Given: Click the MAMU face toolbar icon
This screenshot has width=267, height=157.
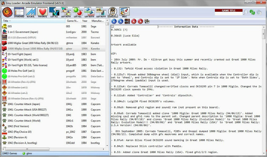Looking at the screenshot, I should coord(112,12).
